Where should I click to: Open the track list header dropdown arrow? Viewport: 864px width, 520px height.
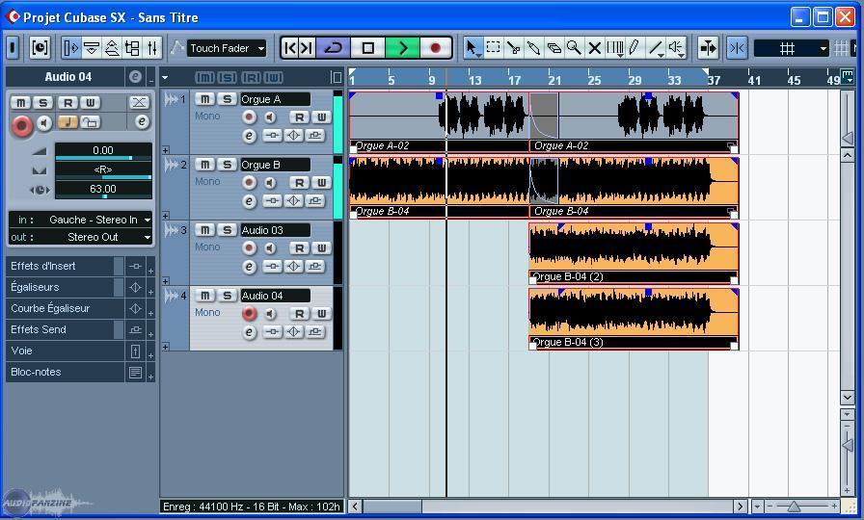pos(165,78)
